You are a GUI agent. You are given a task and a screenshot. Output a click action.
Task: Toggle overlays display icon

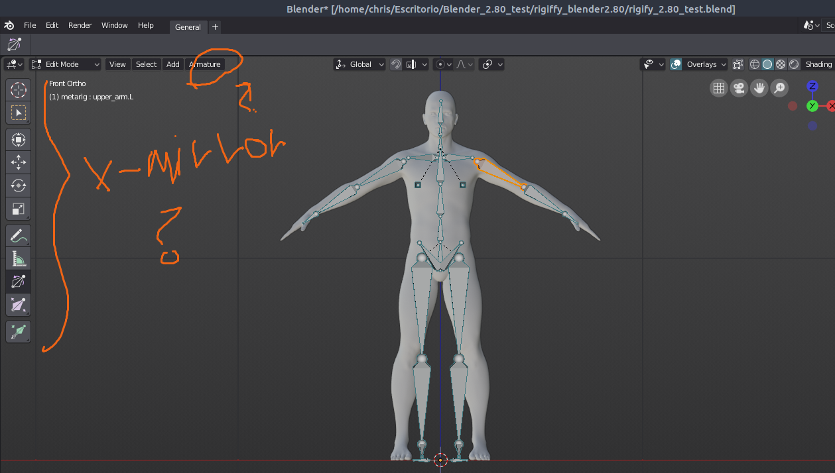coord(676,64)
